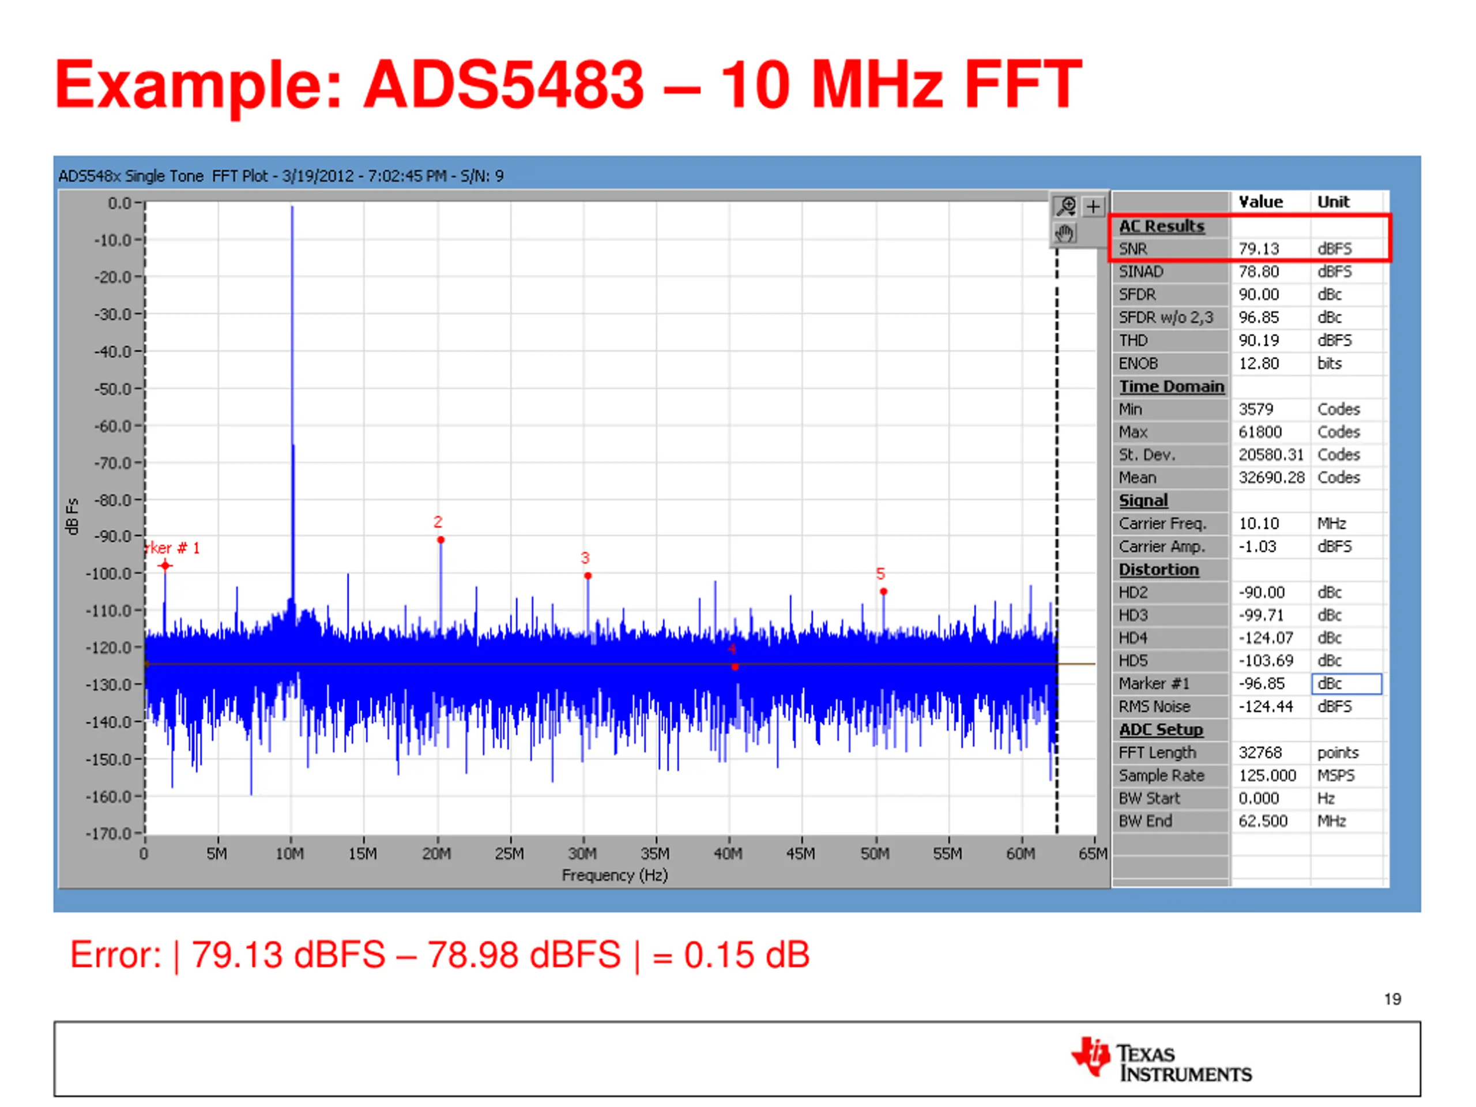The image size is (1476, 1107).
Task: Click the Texas Instruments logo
Action: (x=1162, y=1059)
